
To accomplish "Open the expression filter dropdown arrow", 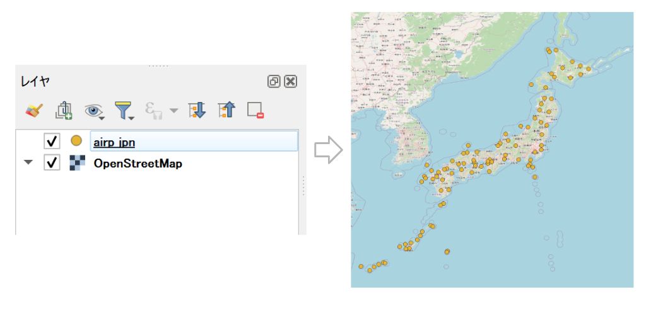I will [174, 111].
